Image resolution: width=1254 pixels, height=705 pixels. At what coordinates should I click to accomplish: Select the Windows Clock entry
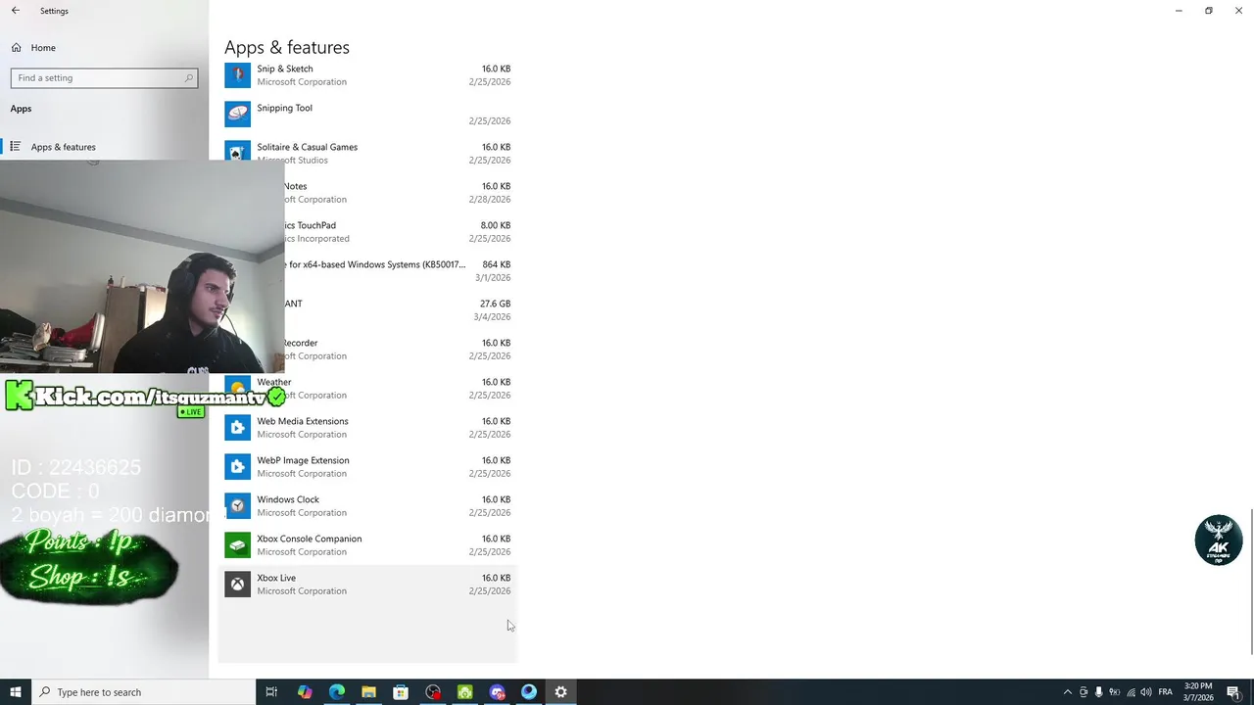tap(367, 506)
